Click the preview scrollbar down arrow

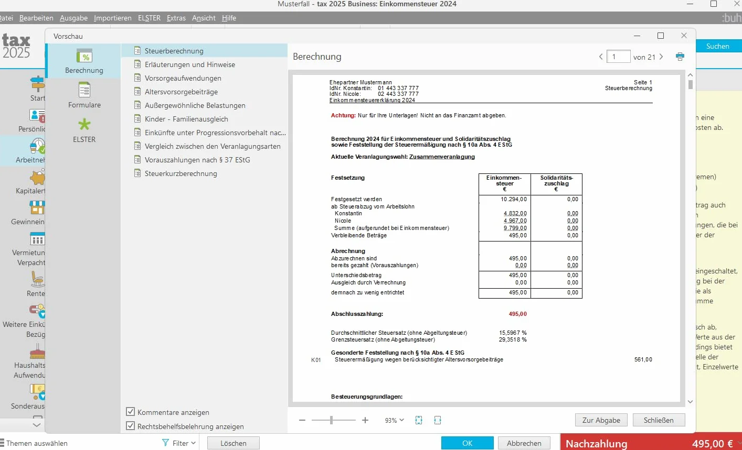click(690, 402)
